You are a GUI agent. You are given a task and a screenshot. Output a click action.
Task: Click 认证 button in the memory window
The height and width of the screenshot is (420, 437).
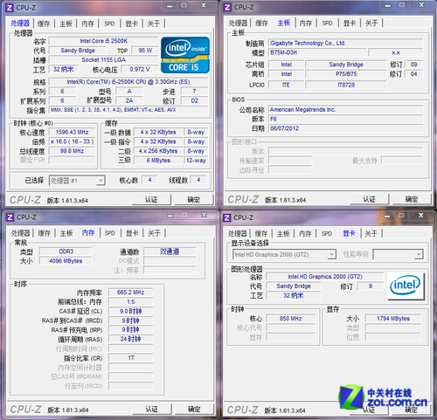152,409
